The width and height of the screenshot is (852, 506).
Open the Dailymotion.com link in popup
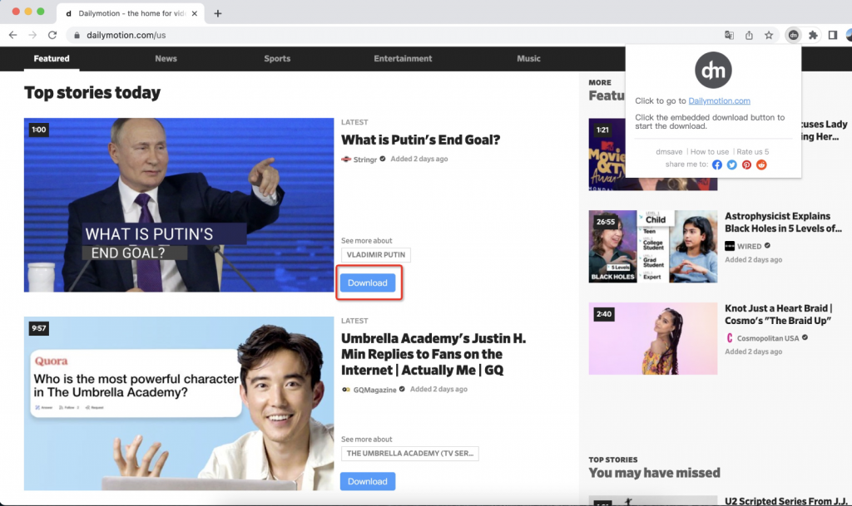point(720,101)
